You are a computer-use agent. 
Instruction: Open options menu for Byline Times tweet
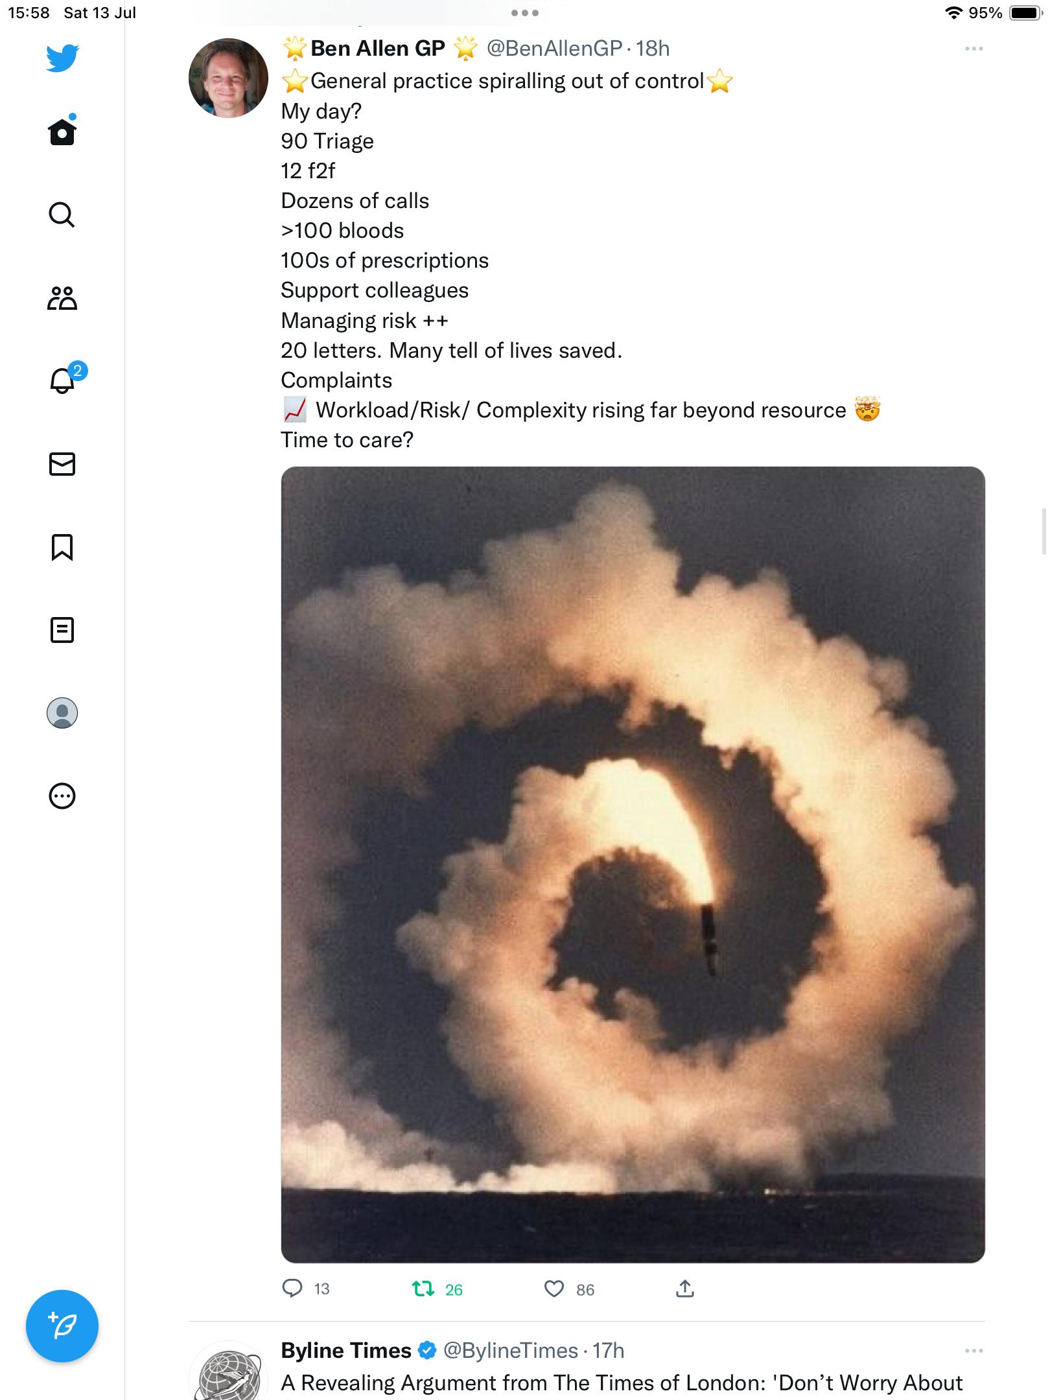974,1351
